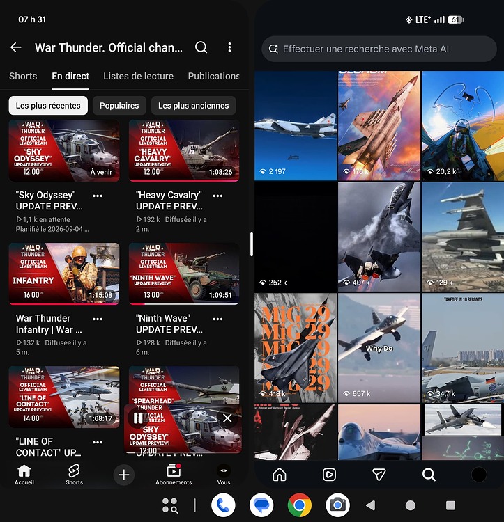Open more options for War Thunder Infantry video
This screenshot has height=522, width=504.
pyautogui.click(x=98, y=319)
